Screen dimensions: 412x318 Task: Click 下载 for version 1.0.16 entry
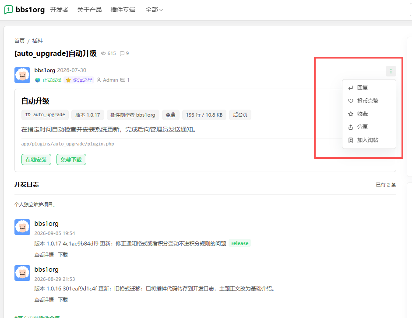[x=63, y=300]
